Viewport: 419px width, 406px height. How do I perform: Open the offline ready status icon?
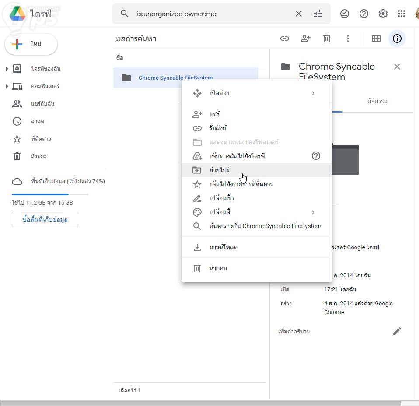[x=345, y=14]
